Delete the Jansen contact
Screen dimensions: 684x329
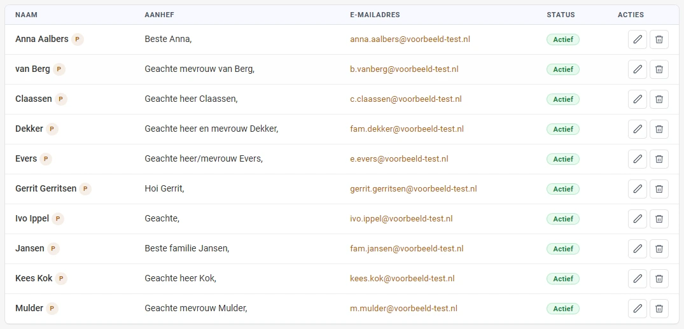tap(659, 249)
